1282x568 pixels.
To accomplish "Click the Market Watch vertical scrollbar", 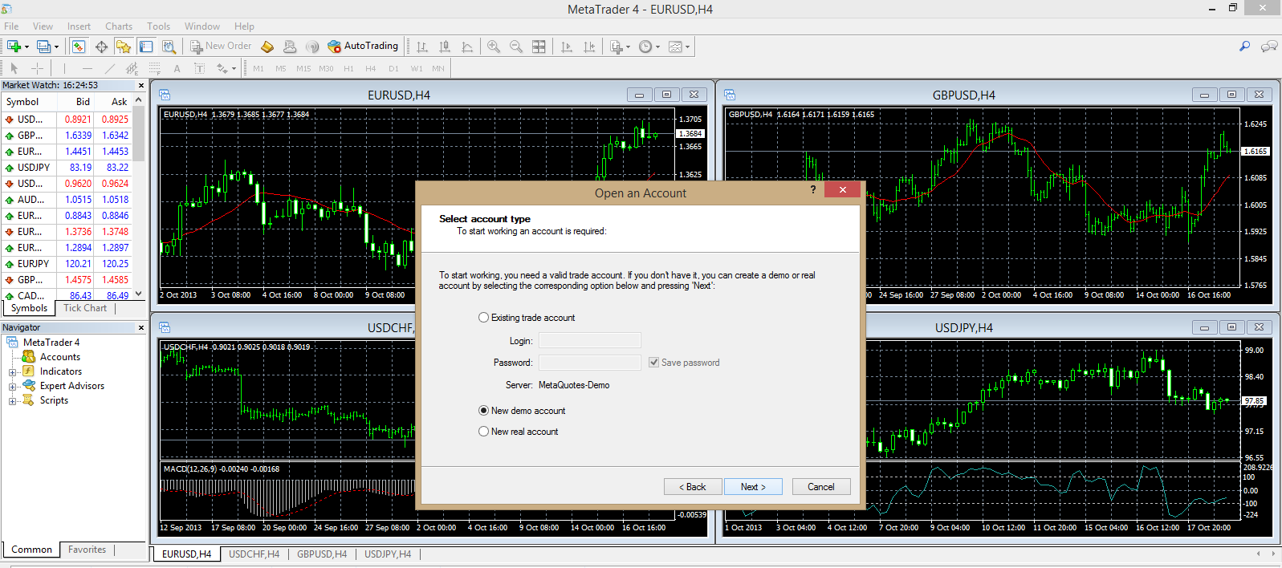I will [x=139, y=198].
